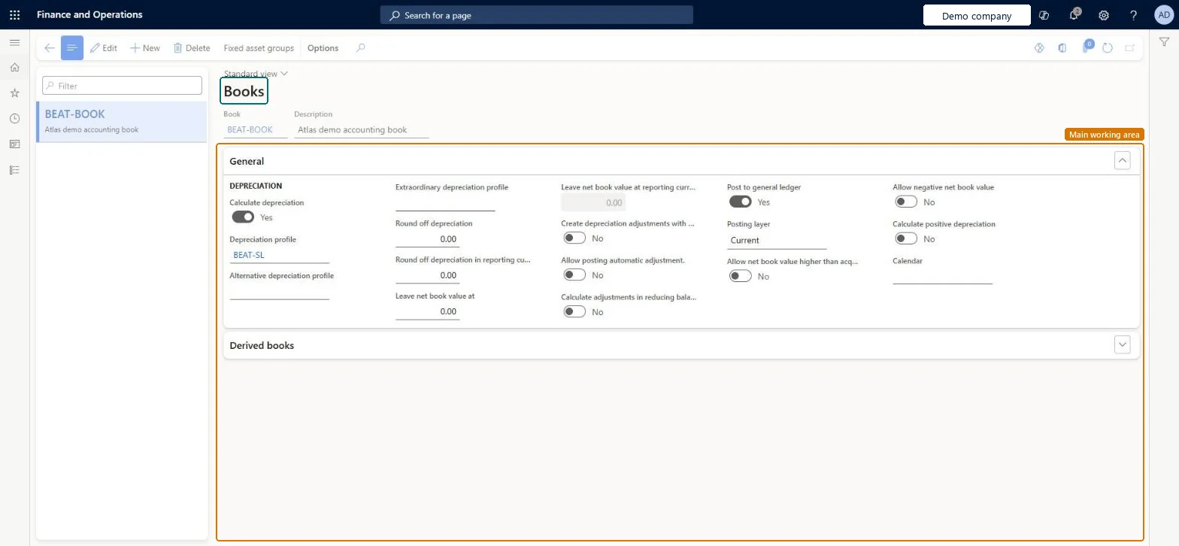
Task: Open the Settings gear
Action: coord(1104,15)
